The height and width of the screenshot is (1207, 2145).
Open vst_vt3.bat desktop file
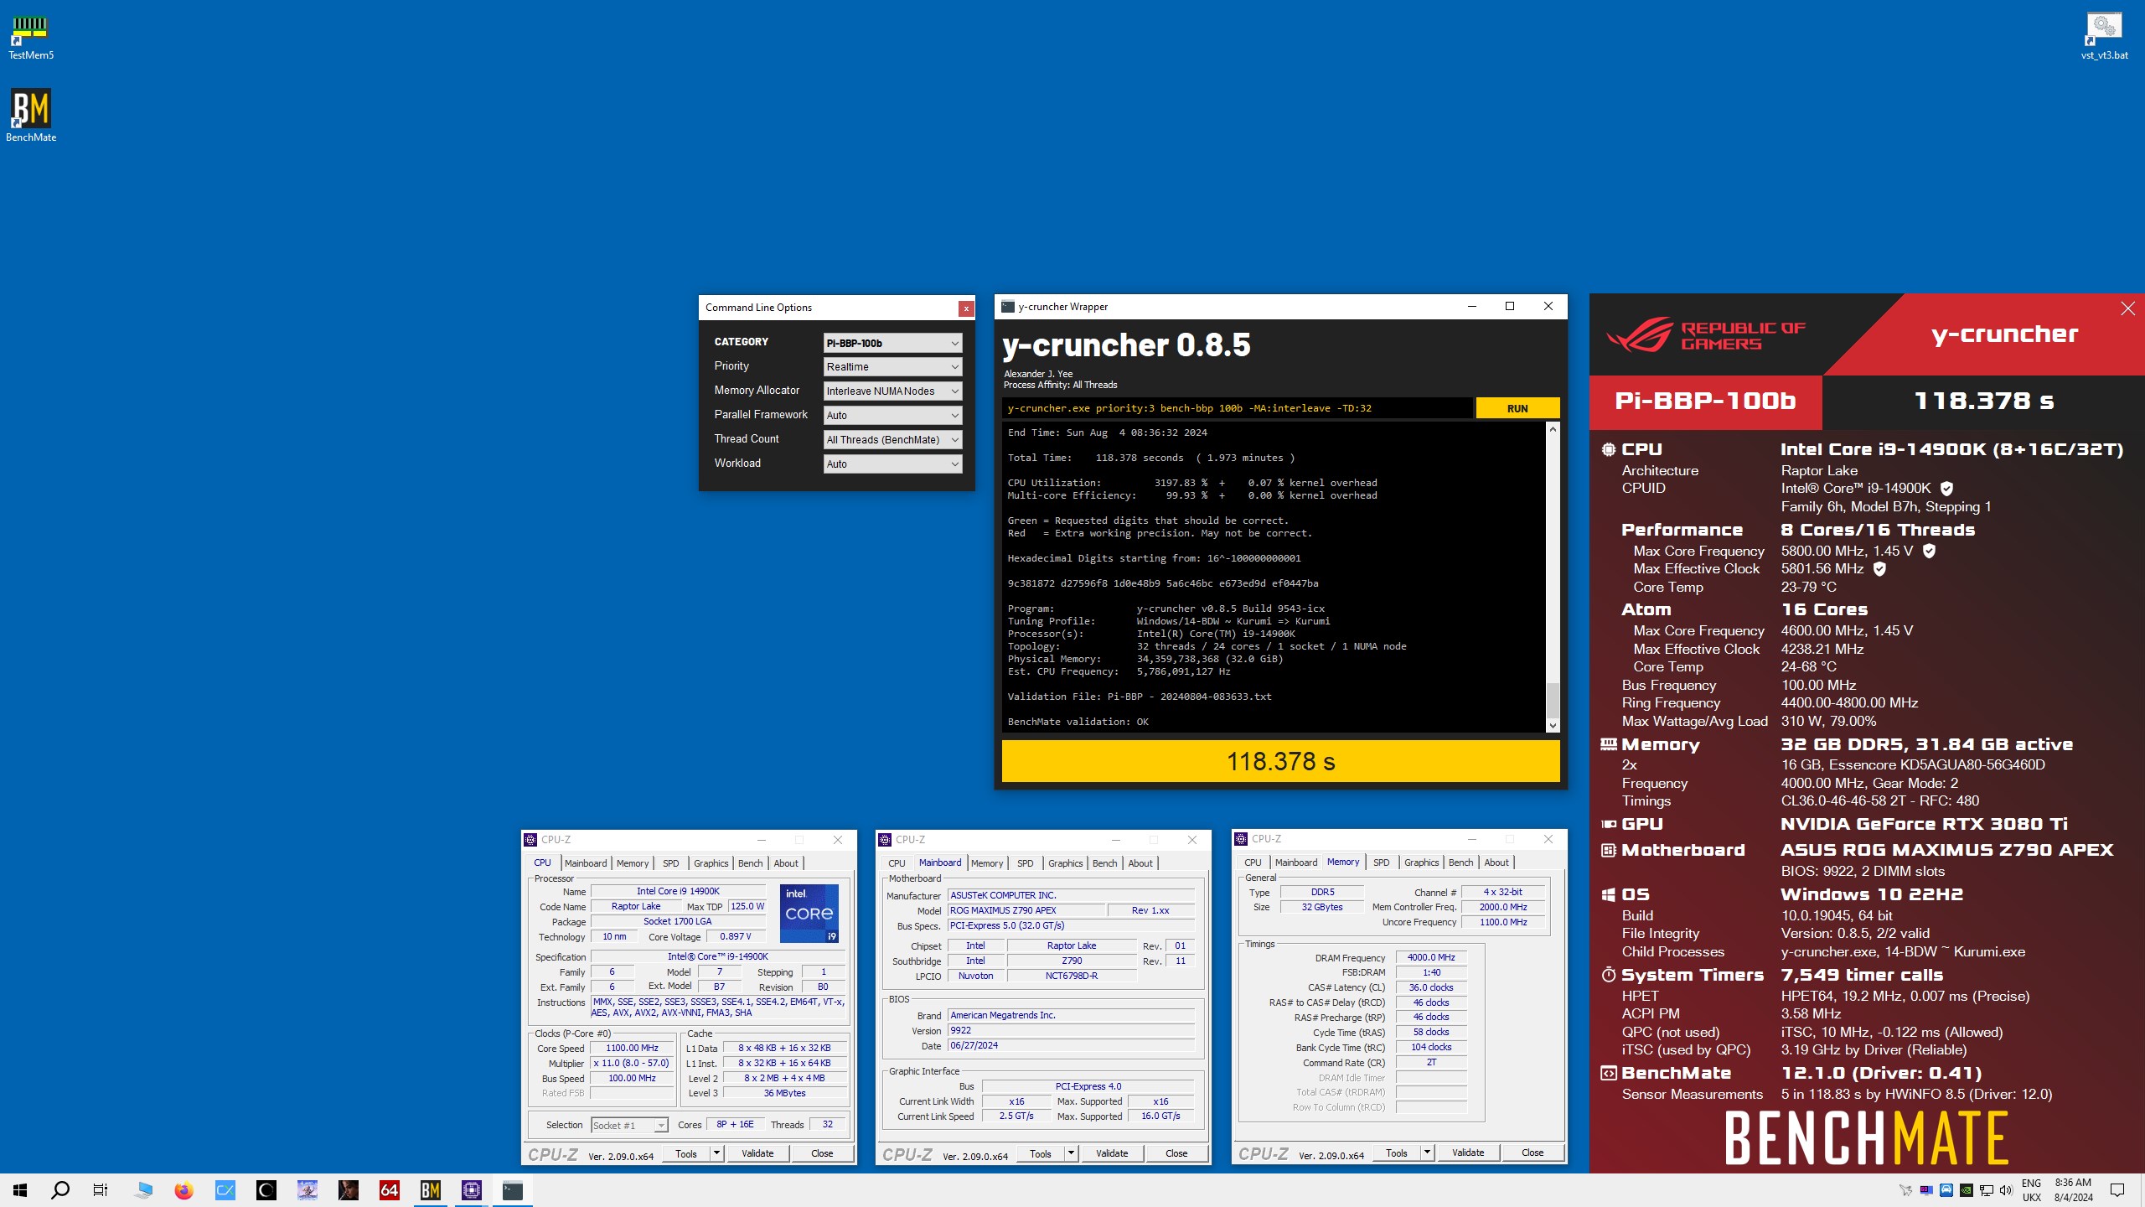(2104, 37)
